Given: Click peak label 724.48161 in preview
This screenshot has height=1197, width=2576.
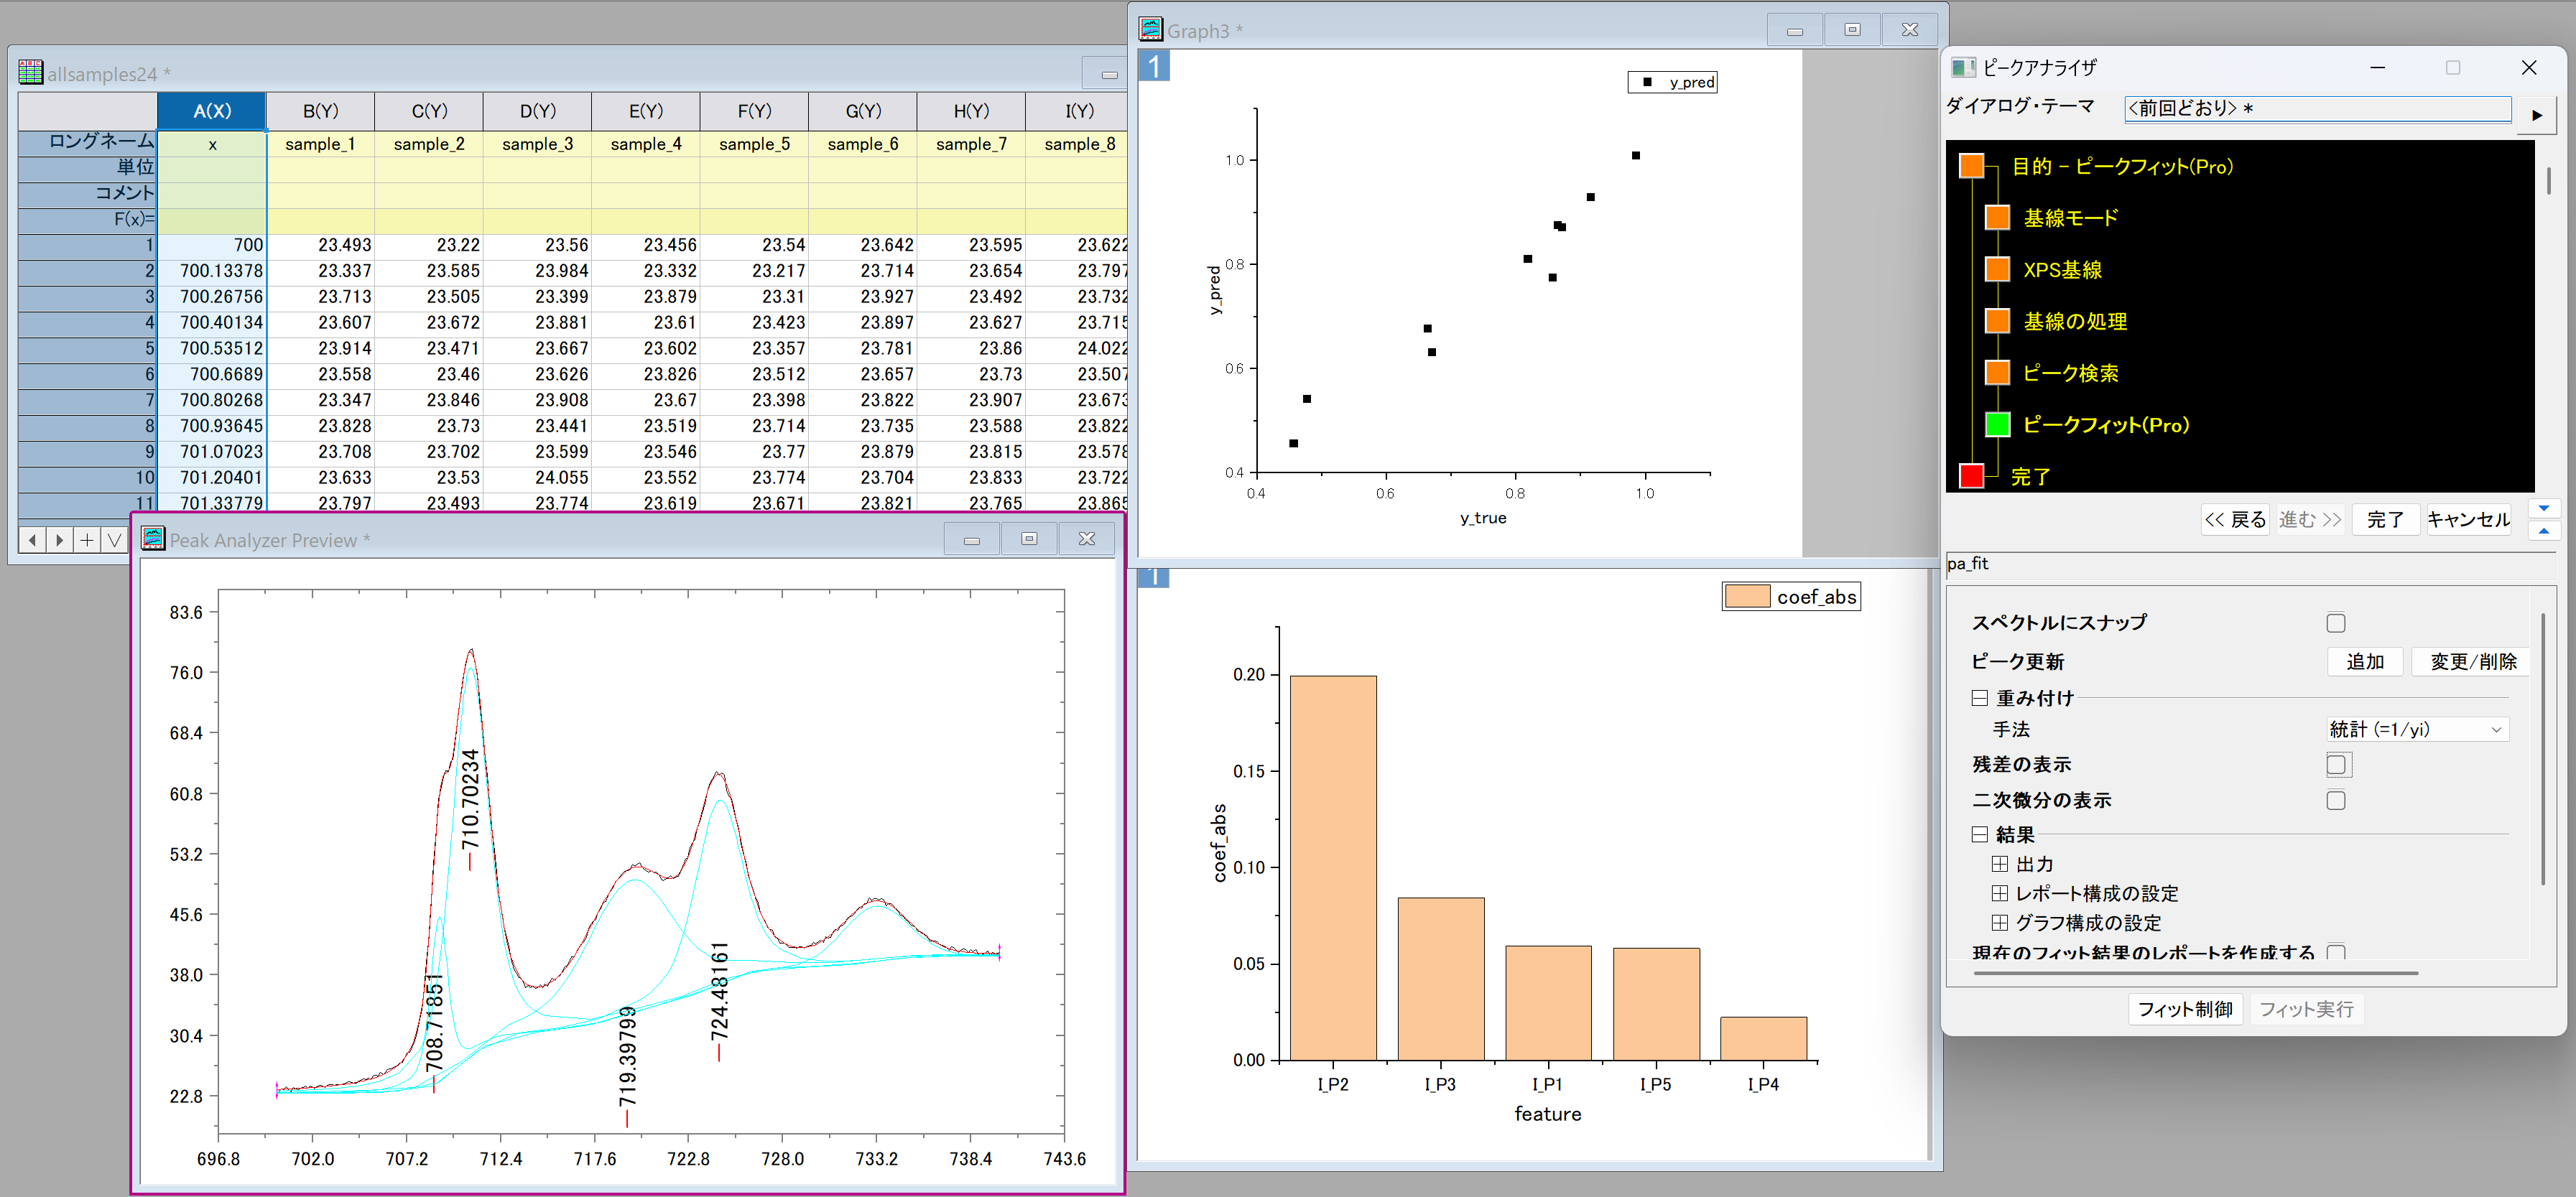Looking at the screenshot, I should (x=719, y=991).
